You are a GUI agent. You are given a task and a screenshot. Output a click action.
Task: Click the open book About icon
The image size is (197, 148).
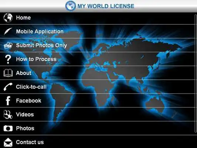[8, 73]
